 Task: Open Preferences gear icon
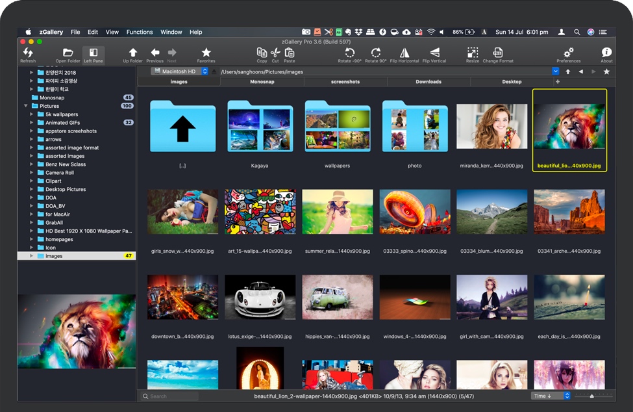point(569,53)
